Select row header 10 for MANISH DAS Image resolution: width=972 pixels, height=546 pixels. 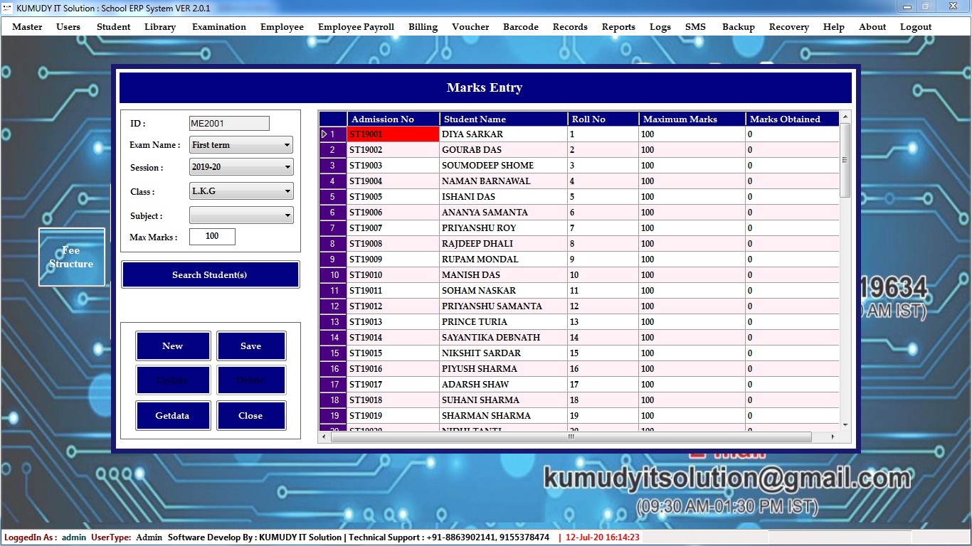coord(333,275)
